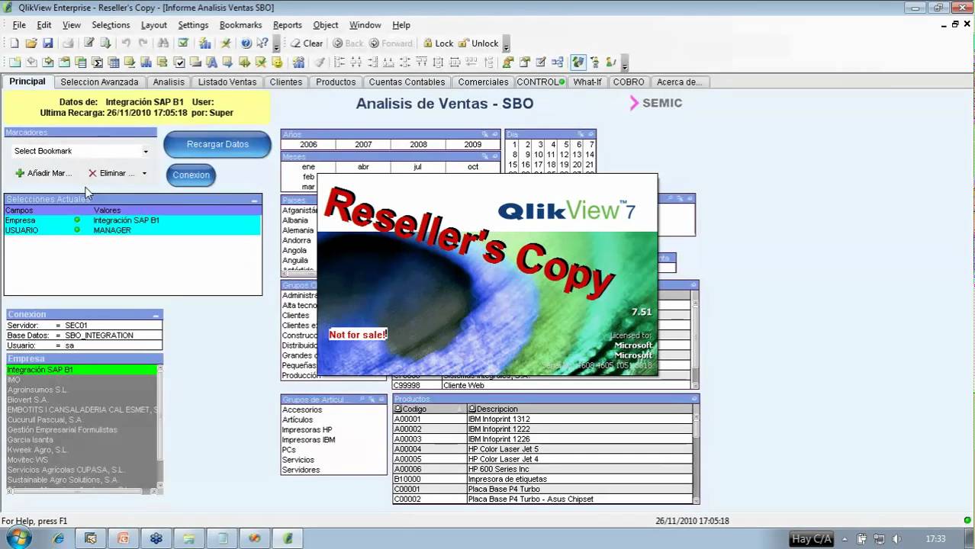
Task: Create a new document with New icon
Action: click(14, 43)
